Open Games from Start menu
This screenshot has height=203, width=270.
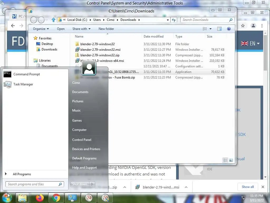[77, 121]
